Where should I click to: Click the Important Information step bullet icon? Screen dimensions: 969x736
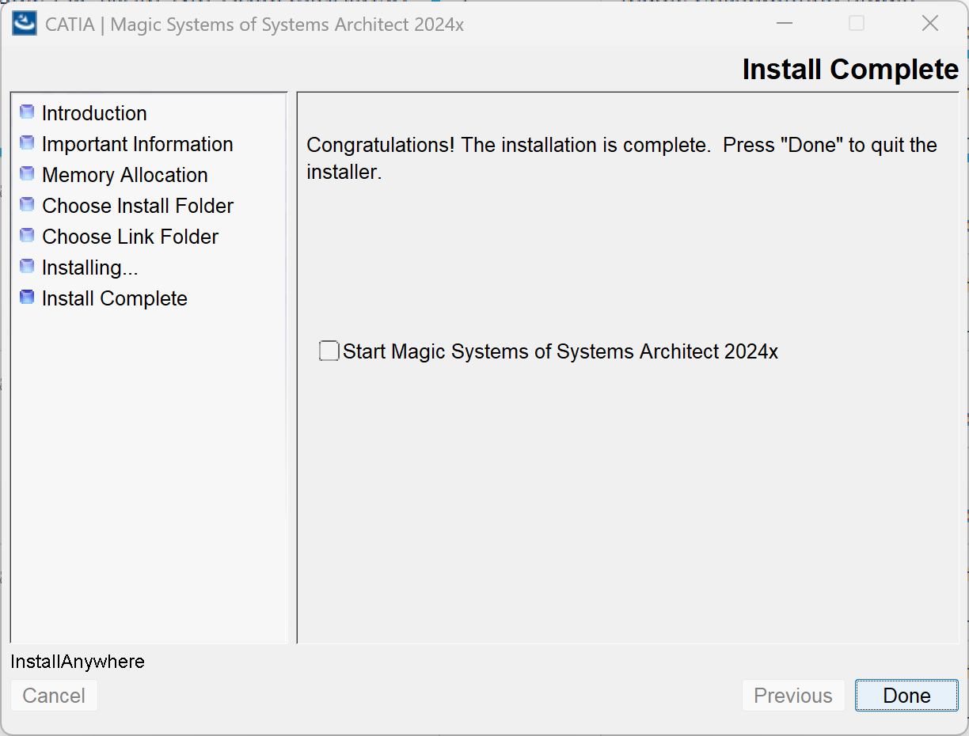(27, 143)
